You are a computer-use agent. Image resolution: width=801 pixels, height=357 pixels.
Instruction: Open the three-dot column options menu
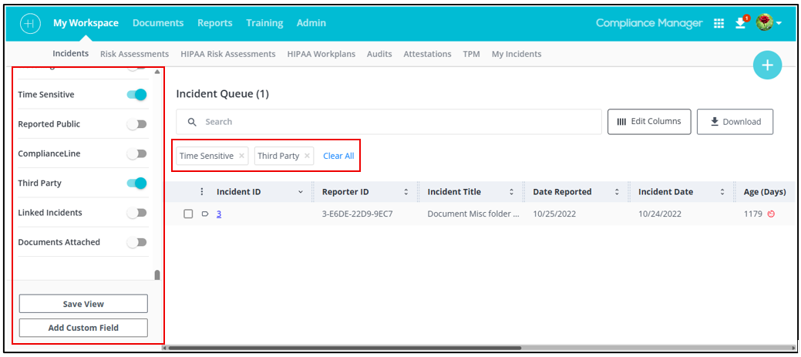click(x=202, y=192)
